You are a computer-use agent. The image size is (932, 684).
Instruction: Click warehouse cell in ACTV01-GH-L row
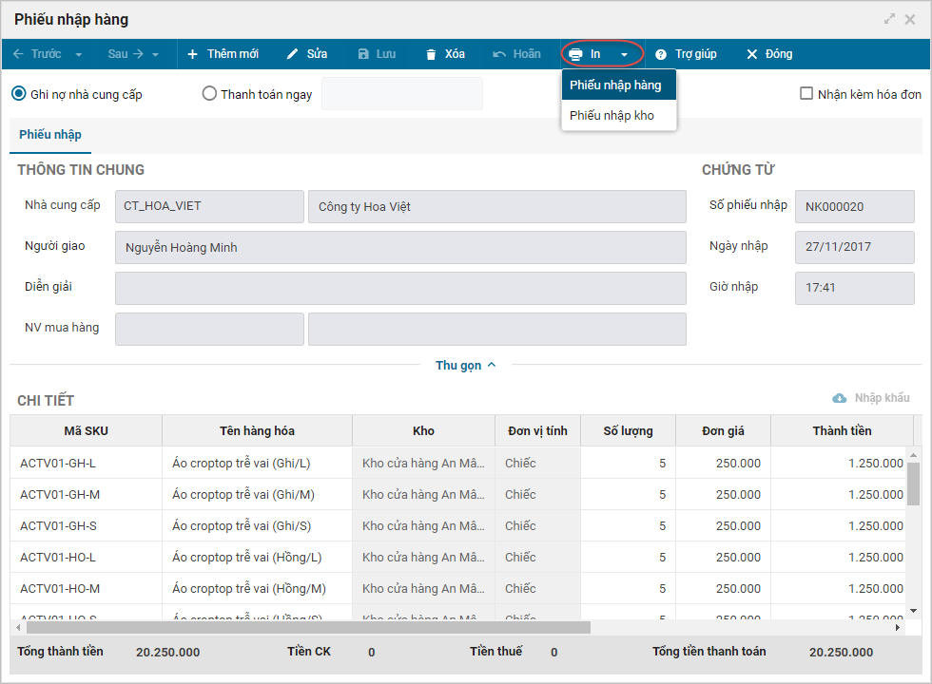(424, 464)
